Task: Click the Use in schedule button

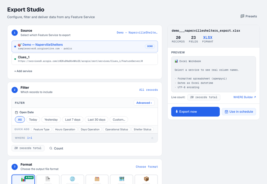Action: (239, 112)
